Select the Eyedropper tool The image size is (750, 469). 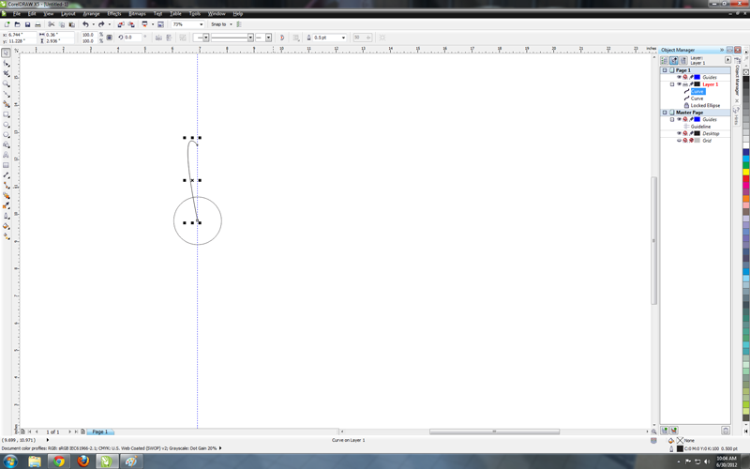[x=6, y=205]
